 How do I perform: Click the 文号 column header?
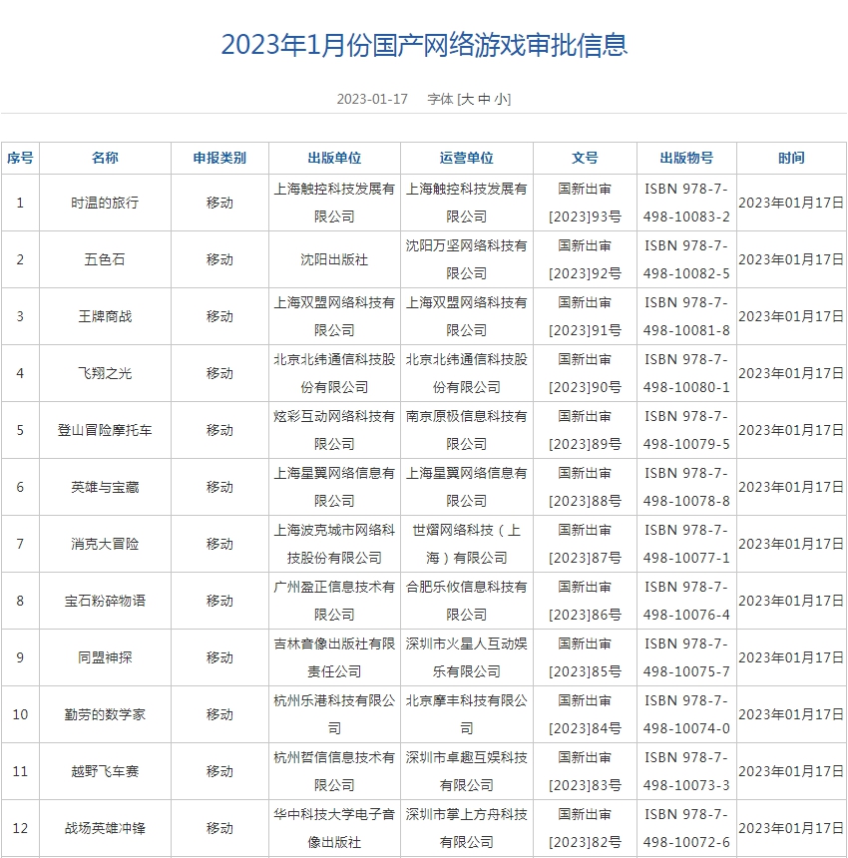pyautogui.click(x=585, y=159)
